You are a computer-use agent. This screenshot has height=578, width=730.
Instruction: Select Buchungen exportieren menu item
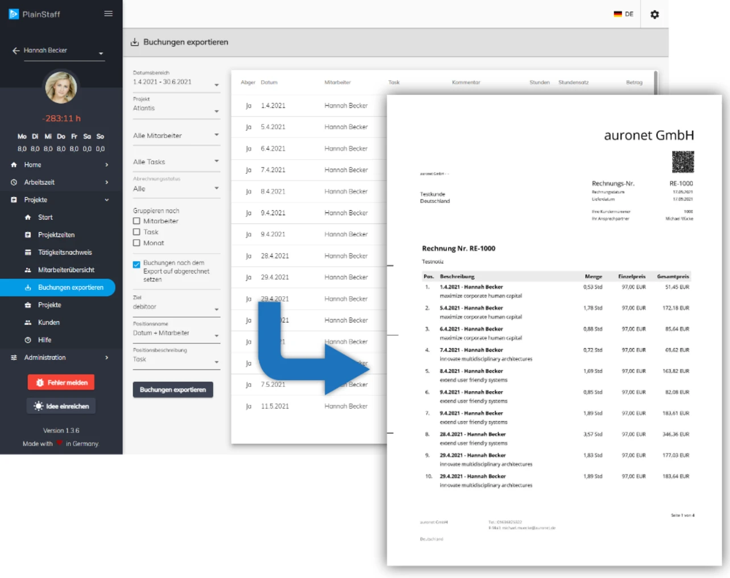[57, 288]
